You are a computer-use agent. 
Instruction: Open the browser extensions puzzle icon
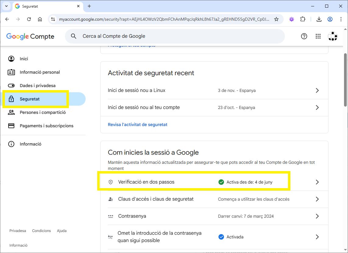303,19
